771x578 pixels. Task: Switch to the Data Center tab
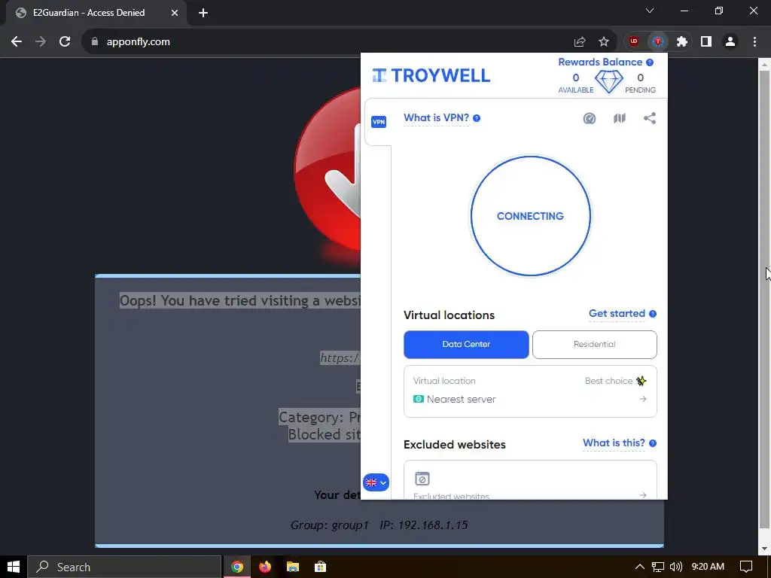pos(466,345)
